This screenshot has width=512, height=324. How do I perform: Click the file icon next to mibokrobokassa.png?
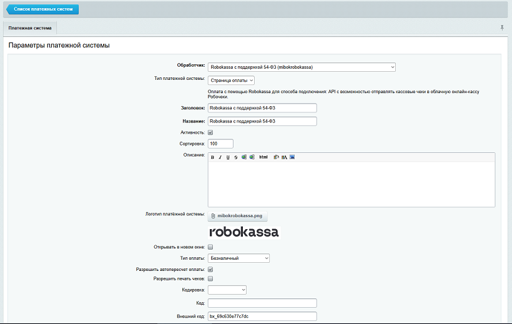click(x=213, y=215)
